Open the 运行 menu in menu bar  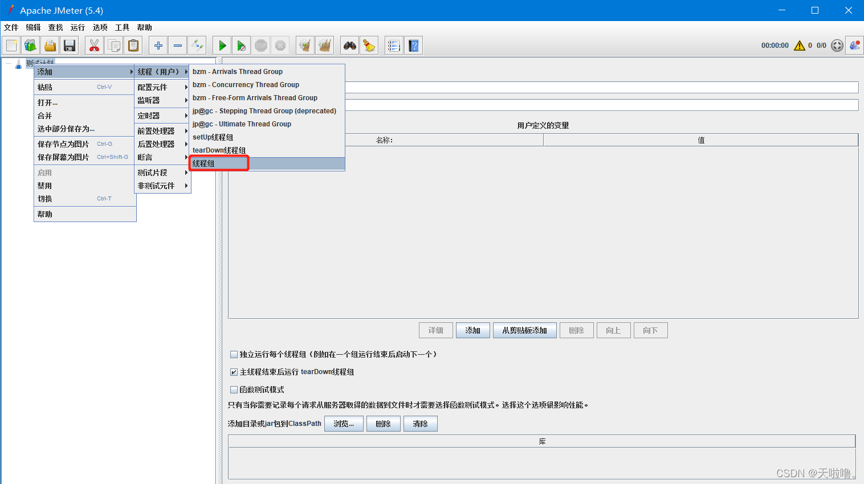tap(78, 27)
